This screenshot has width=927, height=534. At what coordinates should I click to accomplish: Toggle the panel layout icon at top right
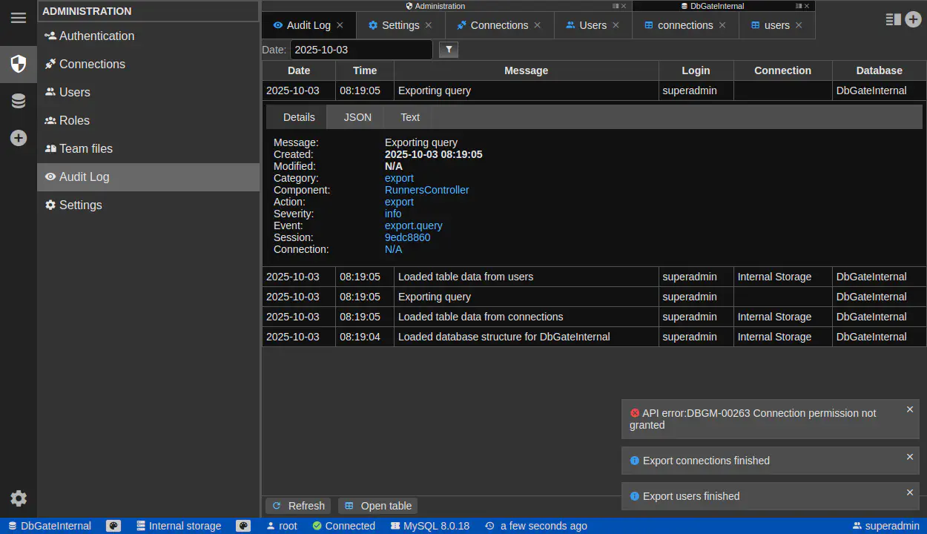[x=893, y=20]
